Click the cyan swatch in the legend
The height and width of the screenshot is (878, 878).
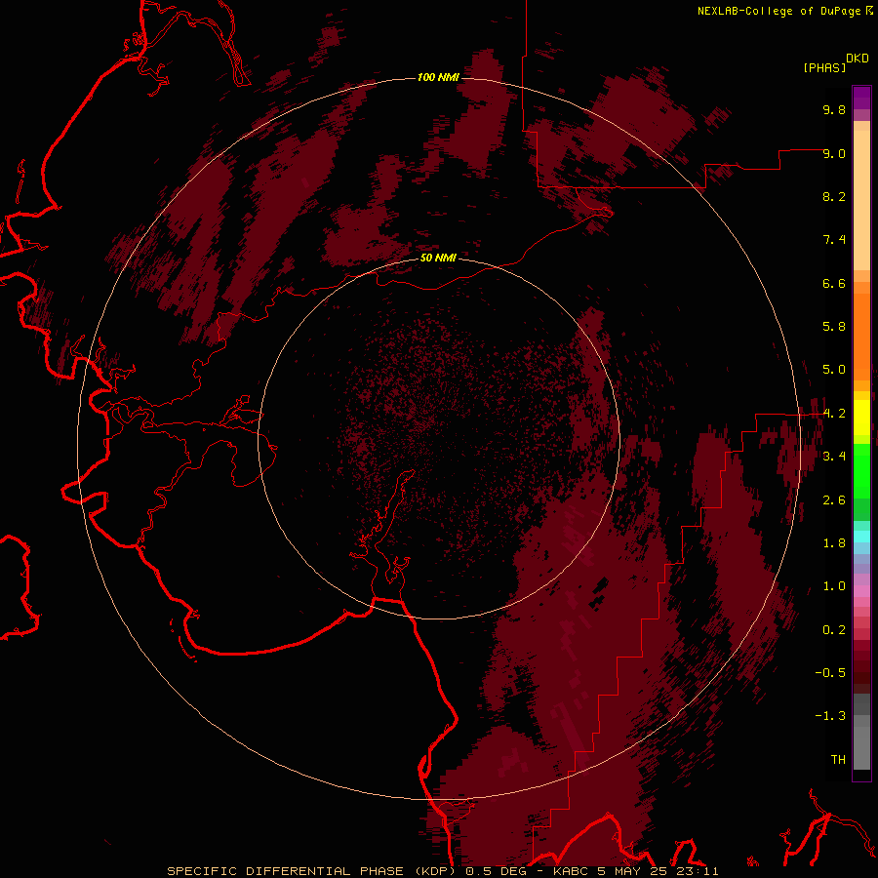tap(861, 537)
